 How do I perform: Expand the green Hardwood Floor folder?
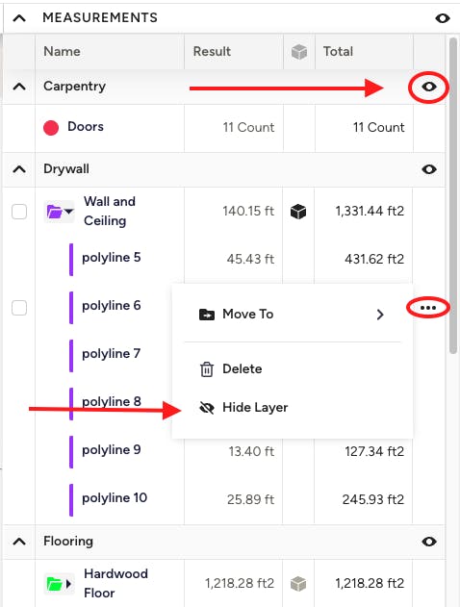click(x=60, y=583)
